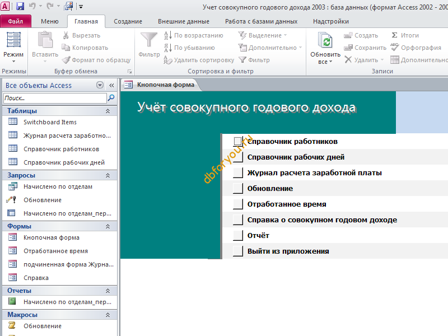This screenshot has width=448, height=336.
Task: Sort ascending with По возрастанию
Action: tap(194, 35)
